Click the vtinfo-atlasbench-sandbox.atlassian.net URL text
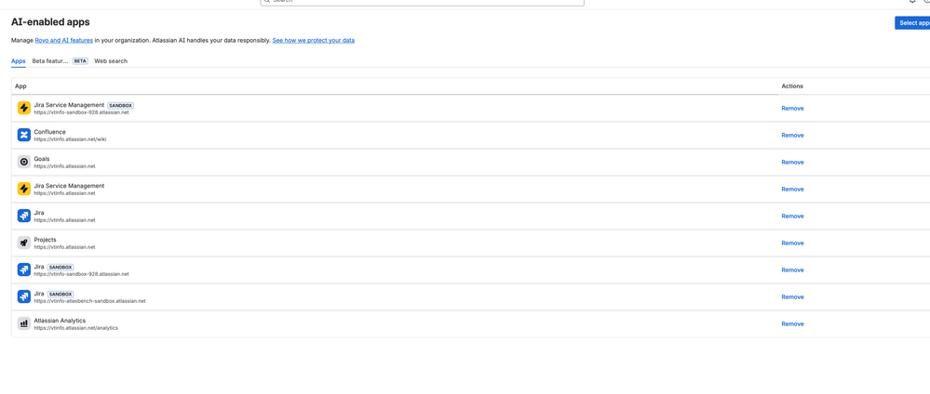 point(89,301)
